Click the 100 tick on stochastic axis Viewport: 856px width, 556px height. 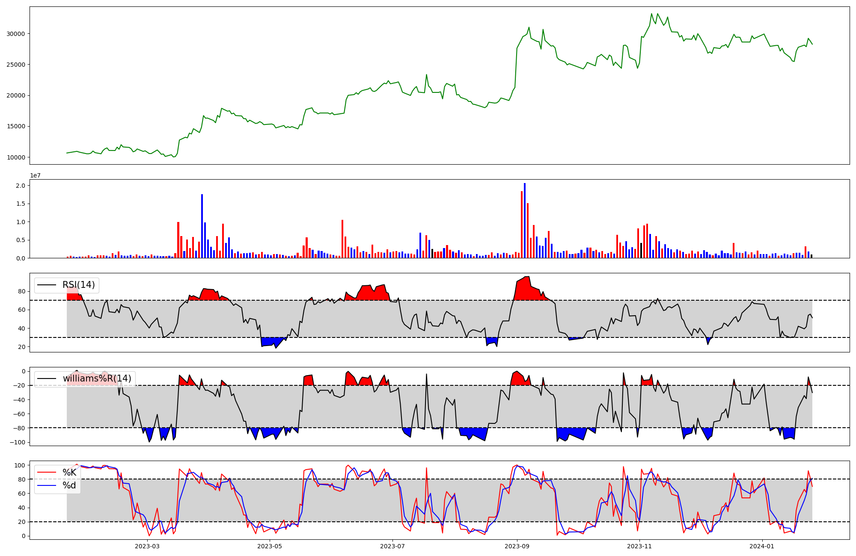pyautogui.click(x=20, y=465)
